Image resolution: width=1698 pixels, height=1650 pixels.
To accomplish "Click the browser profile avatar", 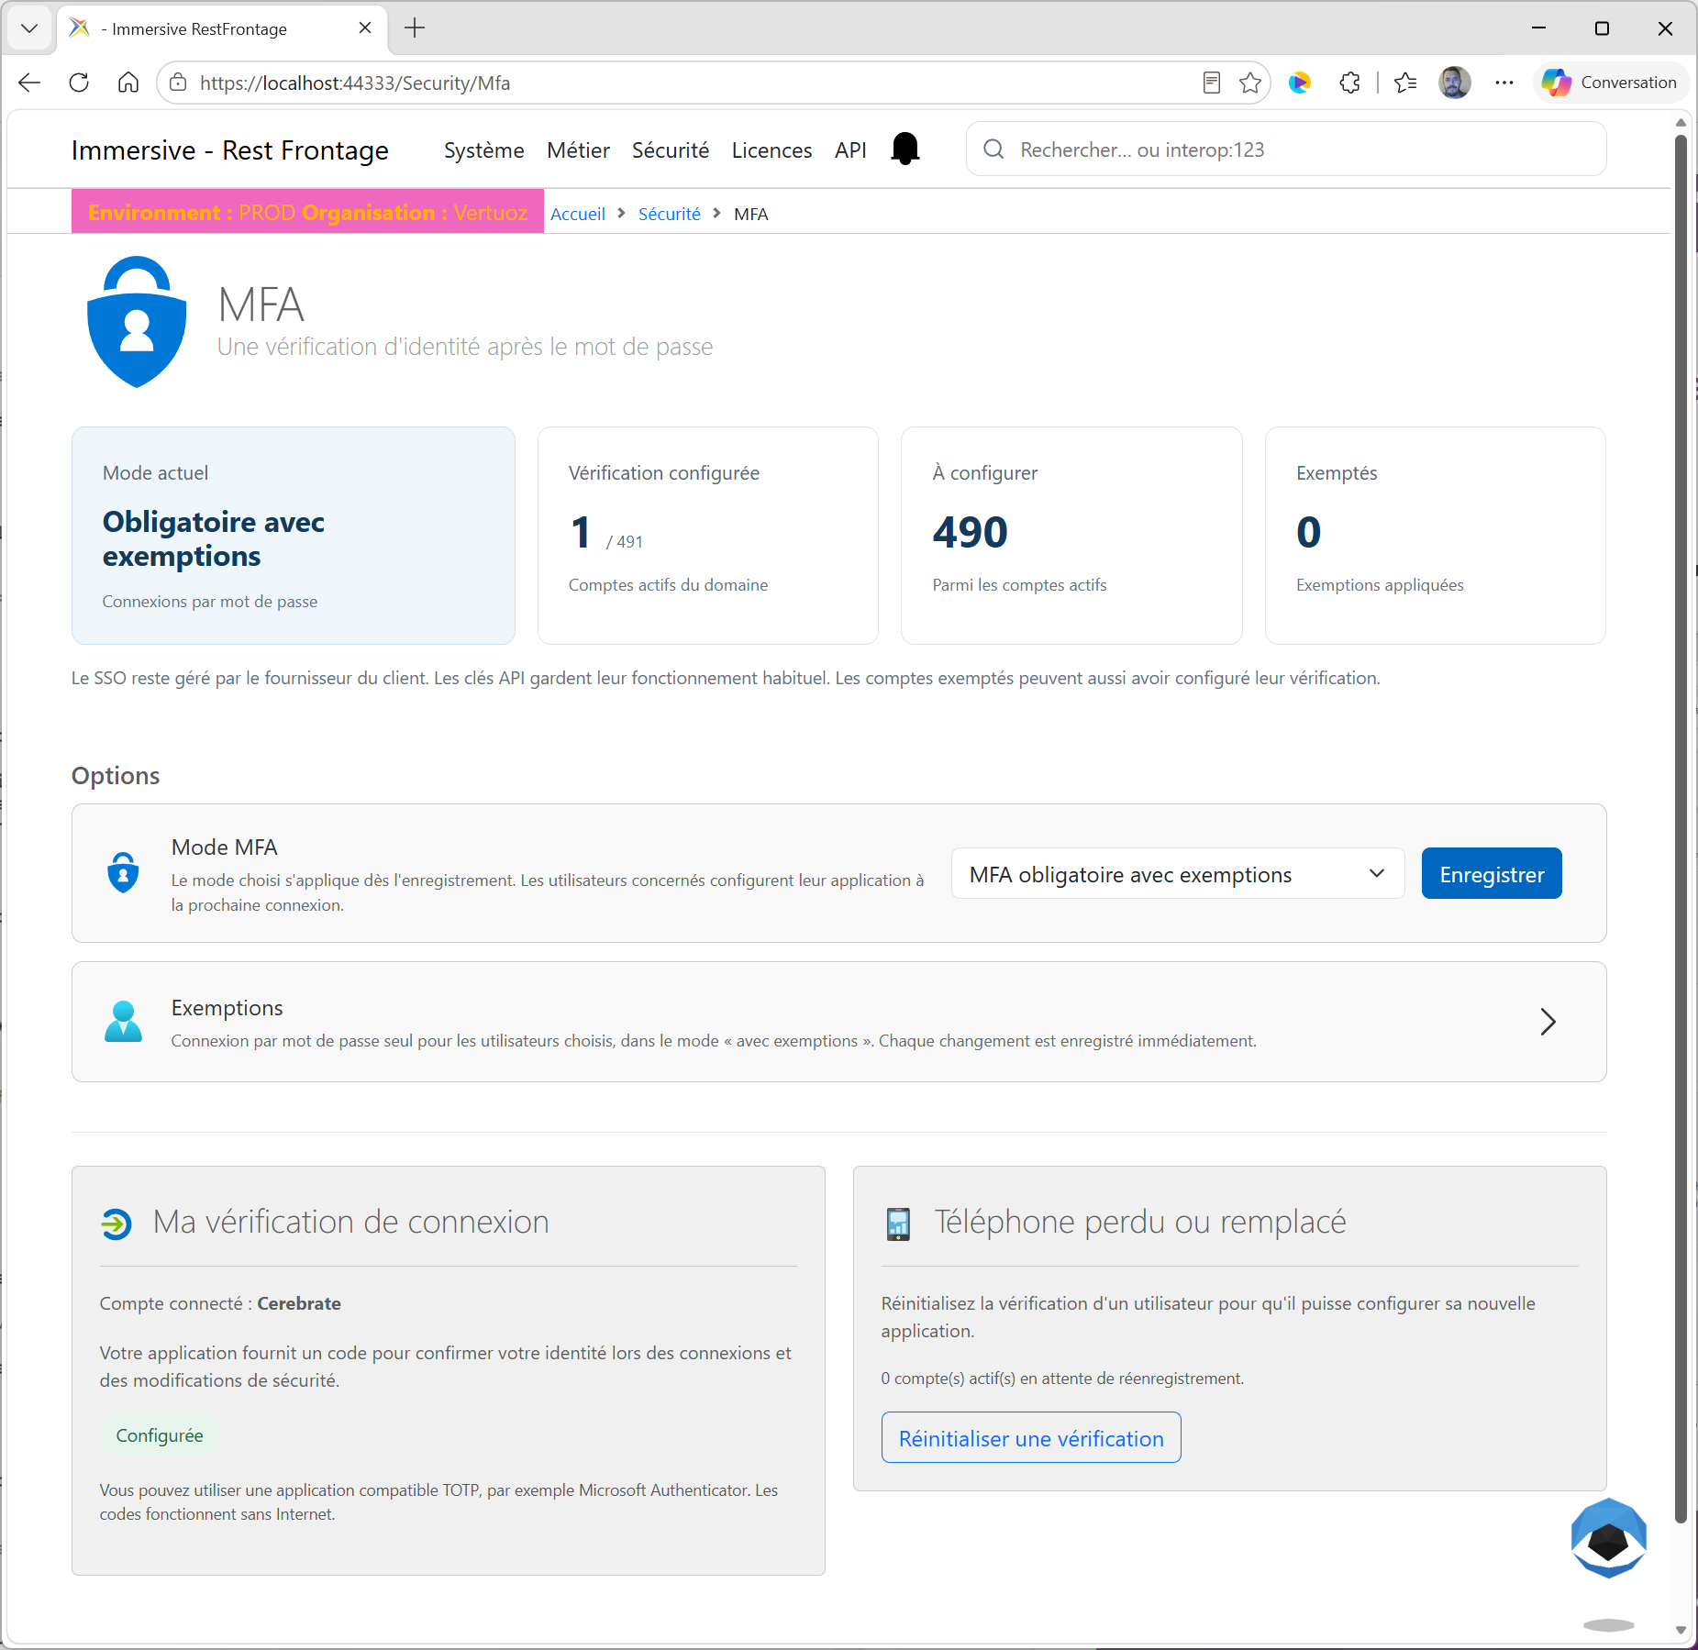I will tap(1454, 83).
